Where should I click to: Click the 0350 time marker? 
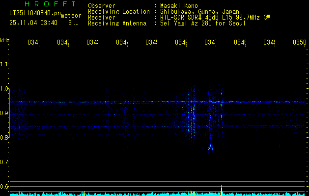coord(300,42)
